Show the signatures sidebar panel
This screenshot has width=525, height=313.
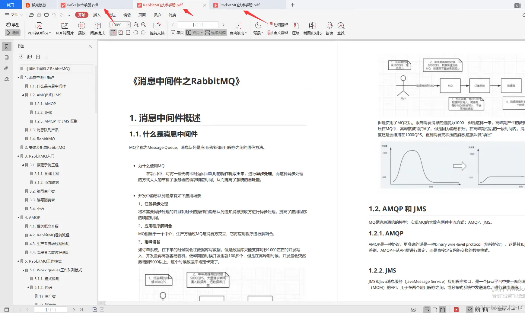click(7, 79)
